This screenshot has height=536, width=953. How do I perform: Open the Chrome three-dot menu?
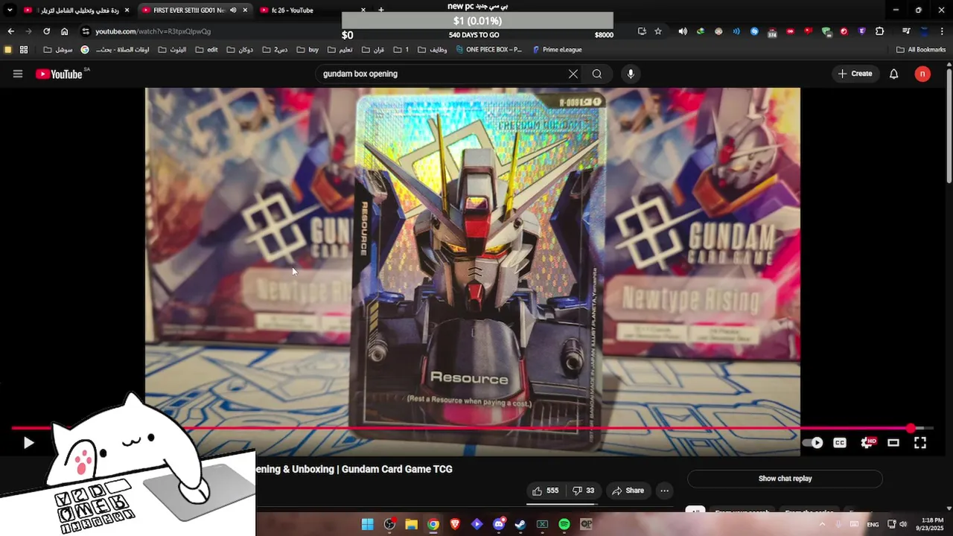tap(943, 31)
